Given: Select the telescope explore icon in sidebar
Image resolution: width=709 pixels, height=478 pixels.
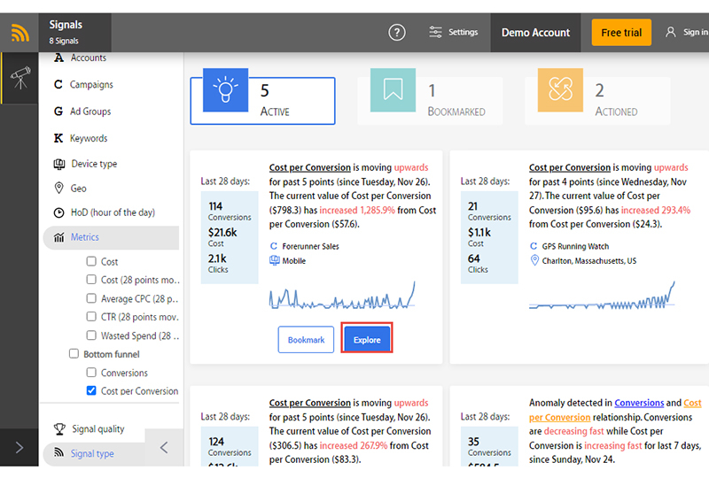Looking at the screenshot, I should pyautogui.click(x=19, y=79).
